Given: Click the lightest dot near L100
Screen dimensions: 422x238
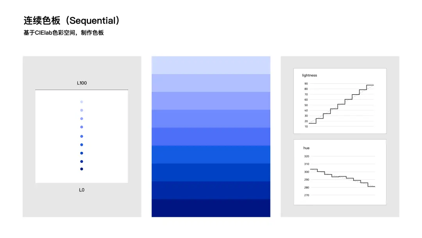Looking at the screenshot, I should pyautogui.click(x=82, y=102).
